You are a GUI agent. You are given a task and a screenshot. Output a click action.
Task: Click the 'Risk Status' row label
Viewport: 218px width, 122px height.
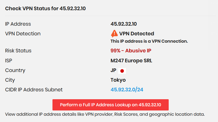tap(18, 51)
